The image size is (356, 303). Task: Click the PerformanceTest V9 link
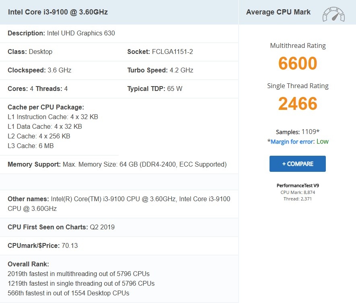point(297,185)
